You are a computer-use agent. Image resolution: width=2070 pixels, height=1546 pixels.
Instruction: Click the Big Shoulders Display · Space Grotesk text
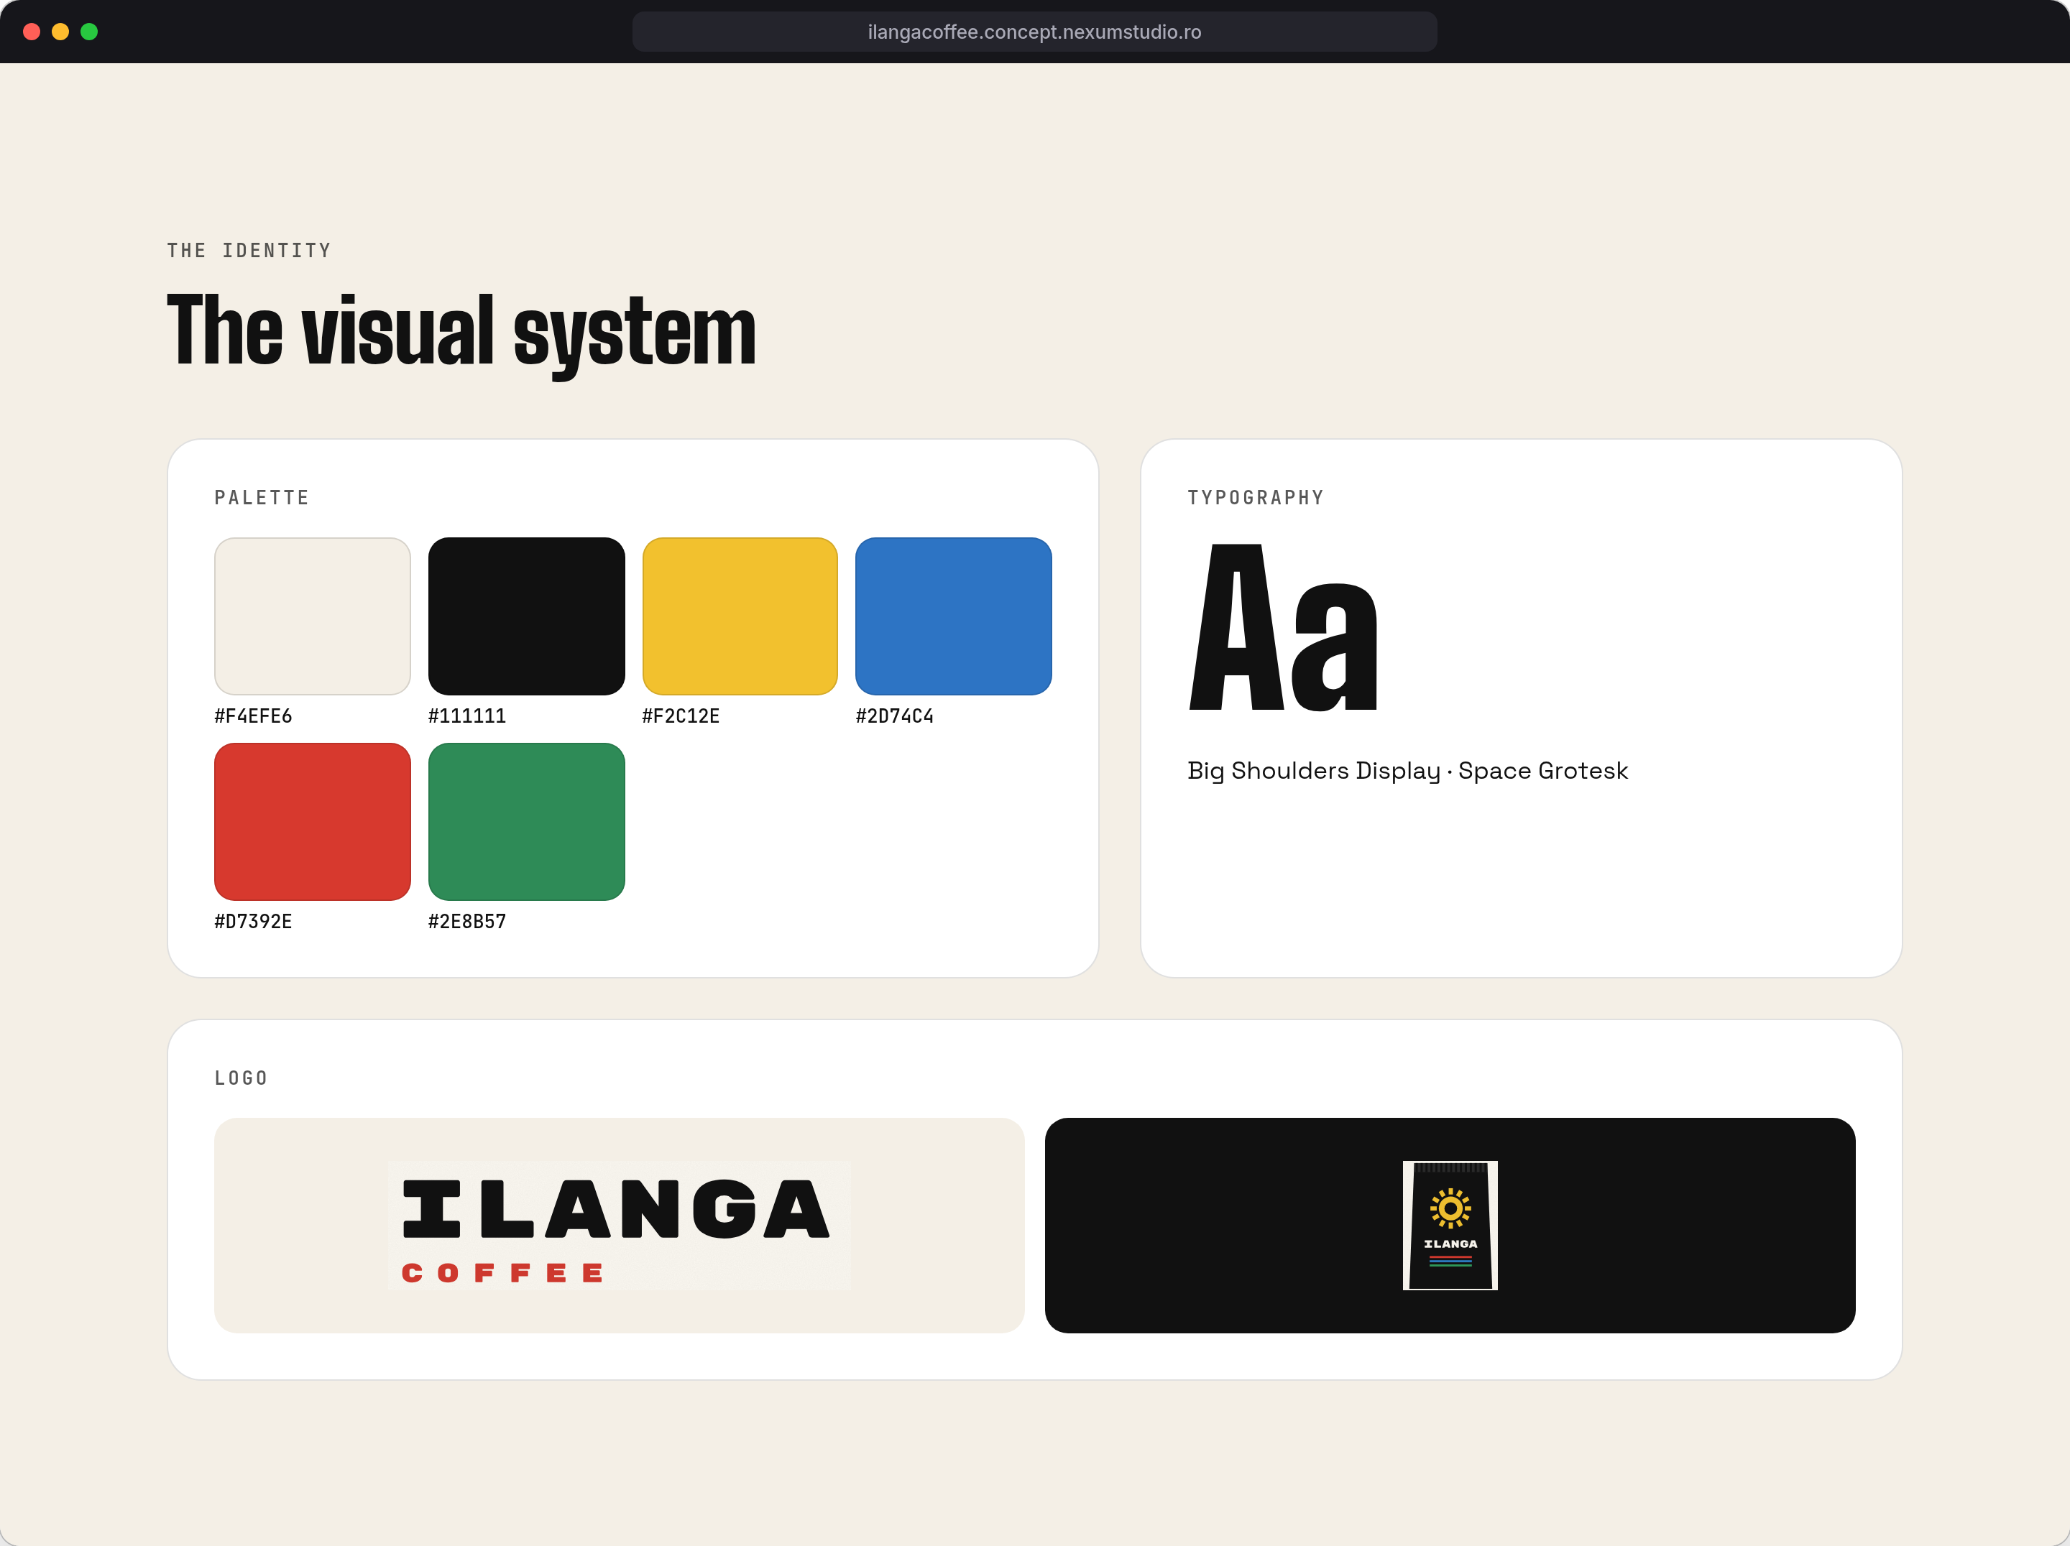1407,771
